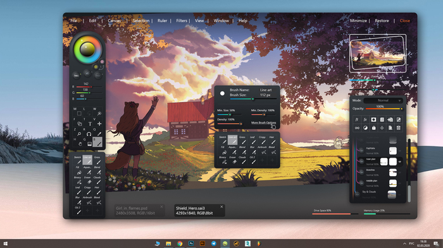This screenshot has height=248, width=443.
Task: Click the Minimize text button
Action: pos(358,21)
